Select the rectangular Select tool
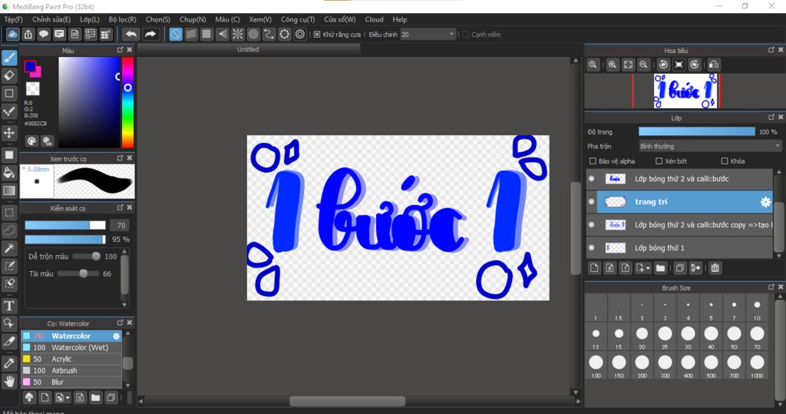The height and width of the screenshot is (414, 786). tap(9, 212)
